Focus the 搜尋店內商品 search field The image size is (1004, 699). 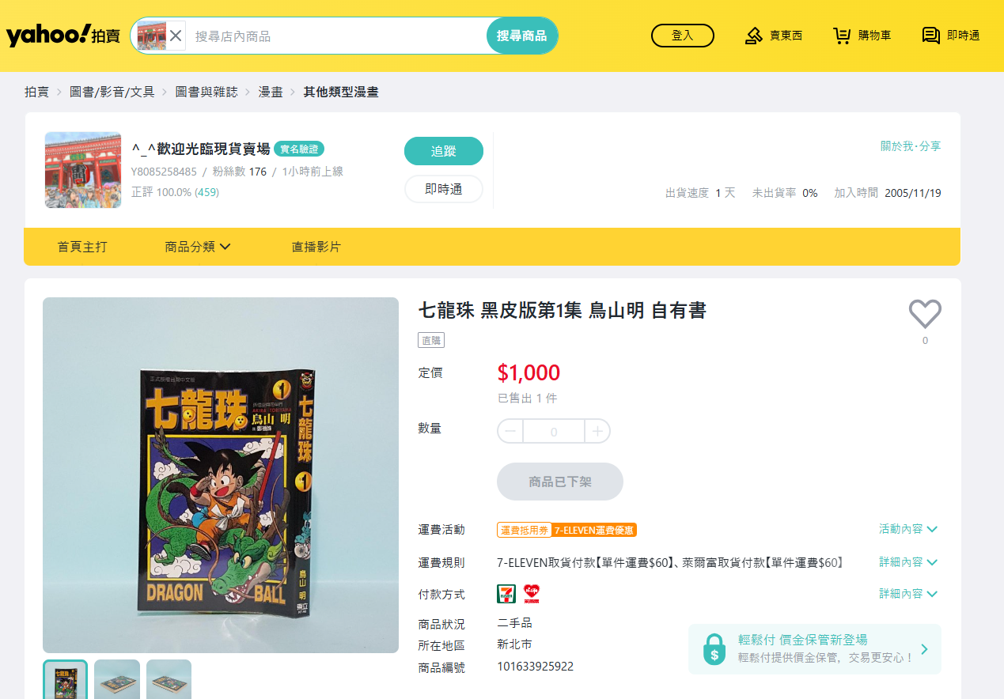pos(335,36)
